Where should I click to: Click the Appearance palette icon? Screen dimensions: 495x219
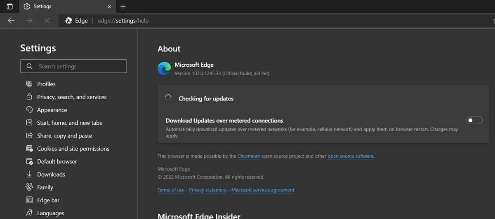(29, 109)
